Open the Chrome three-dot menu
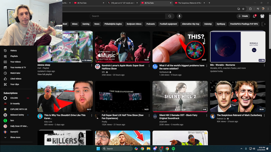The image size is (271, 152). (268, 9)
